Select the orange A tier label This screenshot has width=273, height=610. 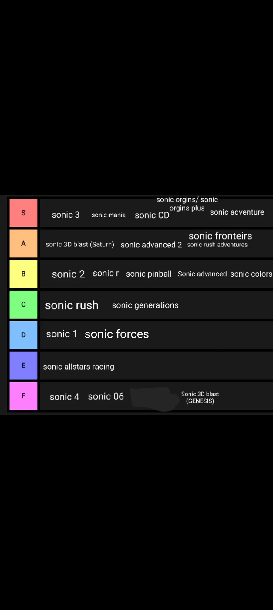click(x=23, y=243)
